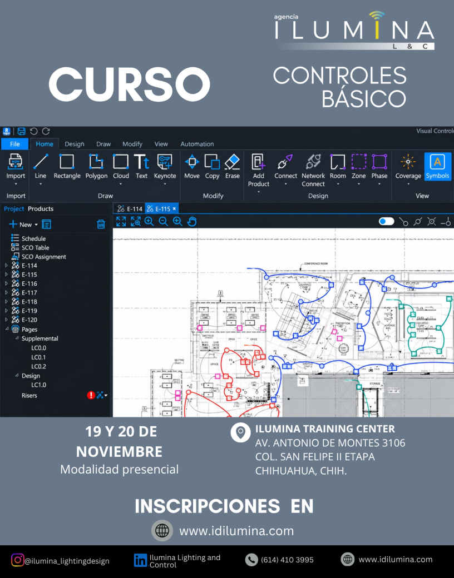Show Coverage view
This screenshot has width=454, height=578.
point(408,167)
